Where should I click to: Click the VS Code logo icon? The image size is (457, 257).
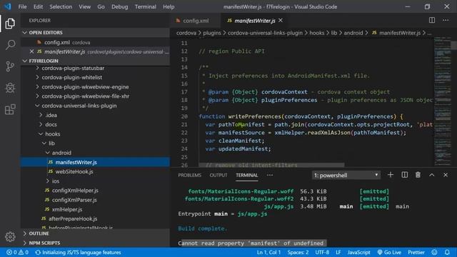point(7,6)
